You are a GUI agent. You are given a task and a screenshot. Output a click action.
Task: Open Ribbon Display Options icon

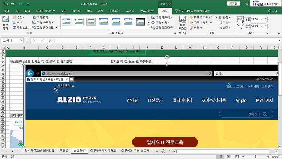[x=247, y=4]
